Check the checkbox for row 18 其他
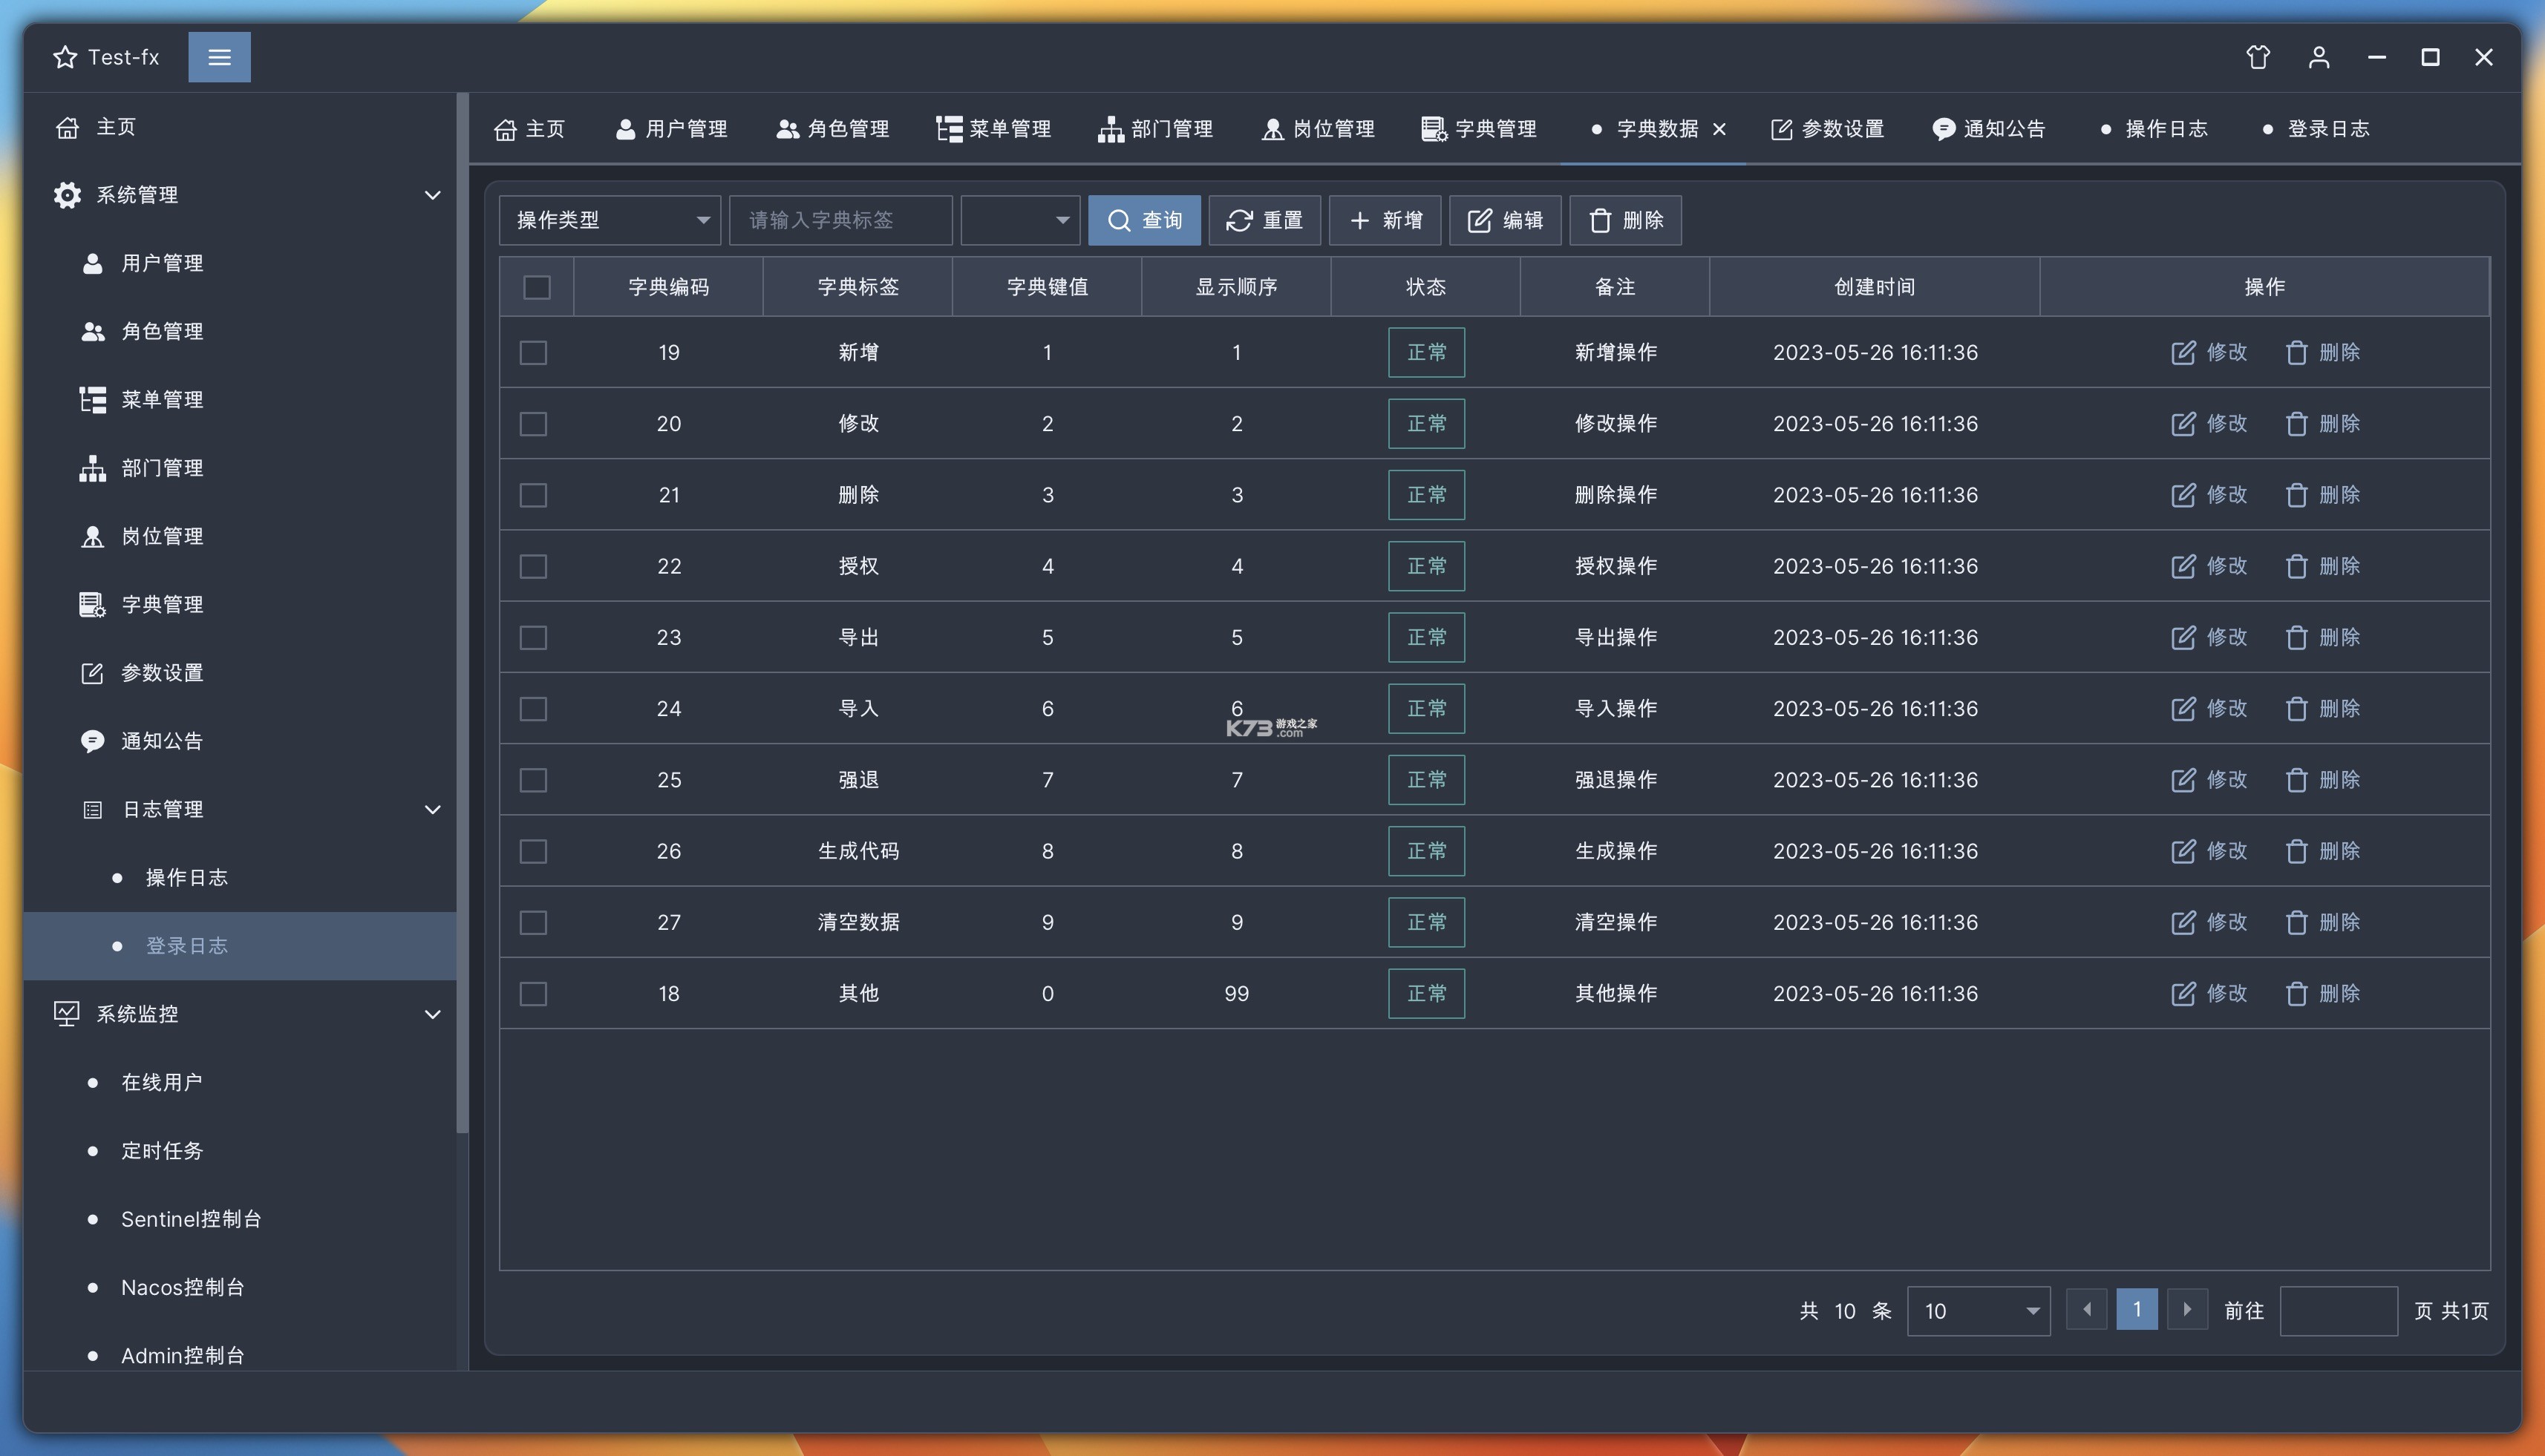Image resolution: width=2545 pixels, height=1456 pixels. [533, 993]
